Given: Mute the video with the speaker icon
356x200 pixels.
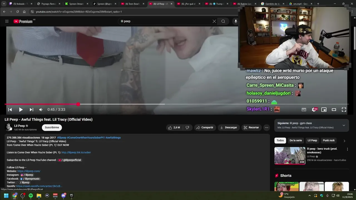Looking at the screenshot, I should (41, 110).
